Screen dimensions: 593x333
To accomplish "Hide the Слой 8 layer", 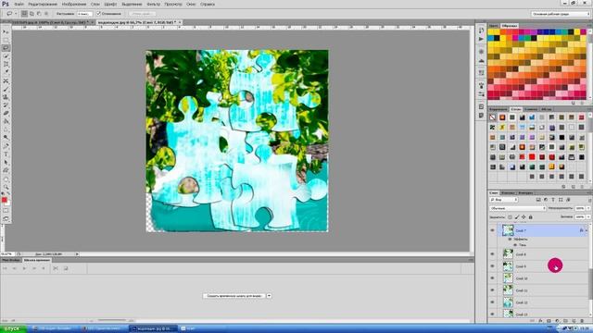I will [492, 254].
